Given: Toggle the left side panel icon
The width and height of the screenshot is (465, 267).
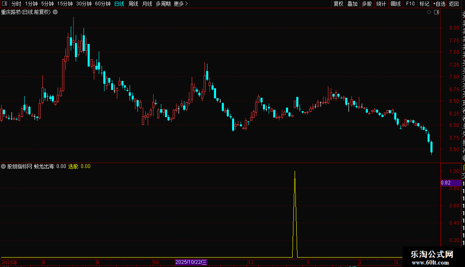Looking at the screenshot, I should click(5, 4).
